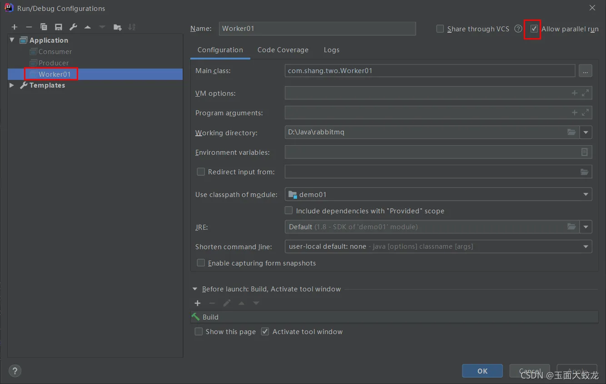Image resolution: width=606 pixels, height=384 pixels.
Task: Open Shorten command line dropdown
Action: (x=586, y=246)
